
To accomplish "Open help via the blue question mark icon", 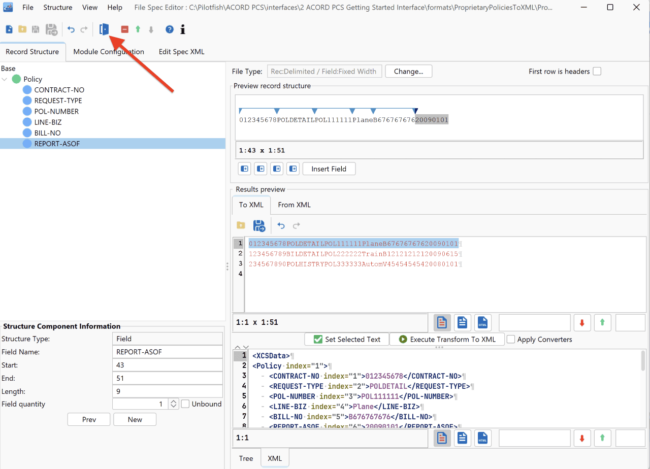I will tap(170, 29).
